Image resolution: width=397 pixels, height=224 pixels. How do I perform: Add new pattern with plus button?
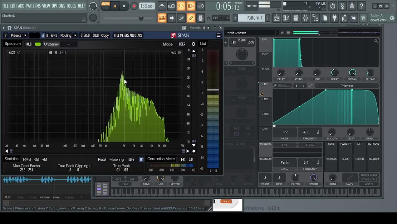pos(267,18)
